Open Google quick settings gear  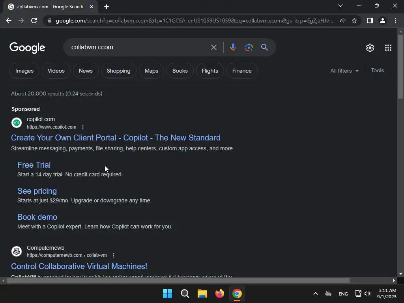coord(370,48)
